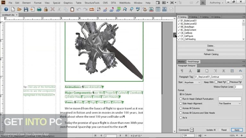The image size is (246, 138).
Task: Select Across All Columns and Side Heads option
Action: [x=181, y=113]
